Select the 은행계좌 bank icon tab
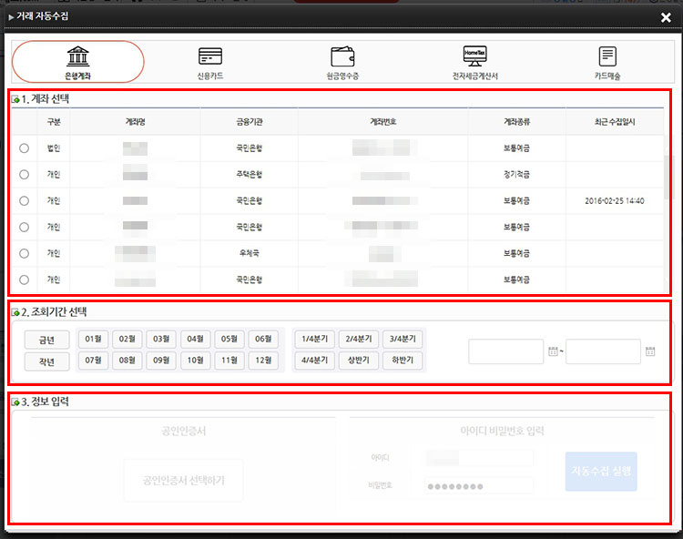 (x=78, y=56)
